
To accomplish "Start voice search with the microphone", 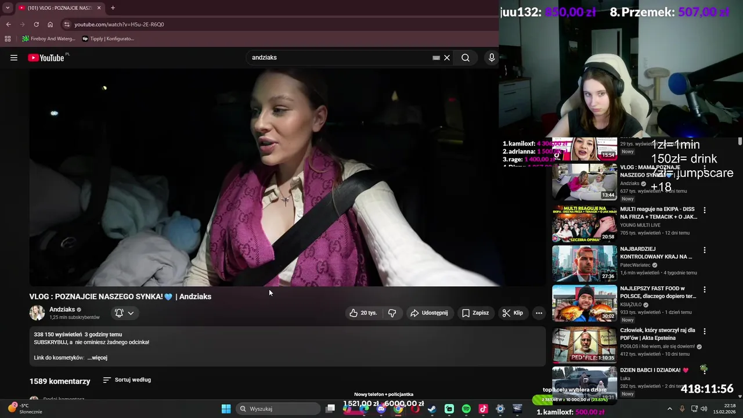I will 492,57.
